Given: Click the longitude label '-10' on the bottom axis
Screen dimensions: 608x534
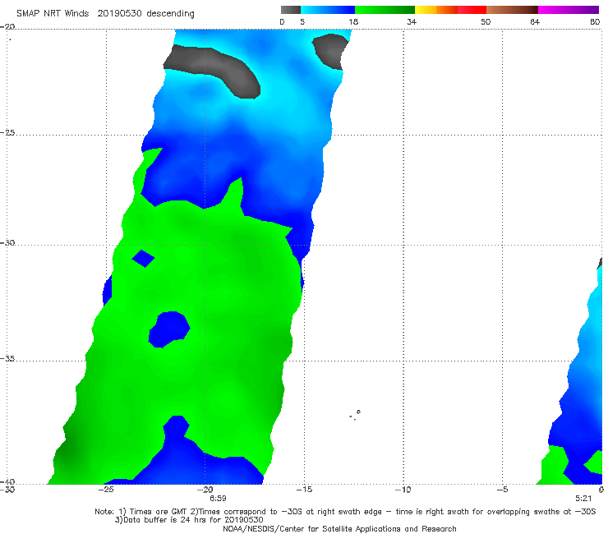Looking at the screenshot, I should pos(403,490).
